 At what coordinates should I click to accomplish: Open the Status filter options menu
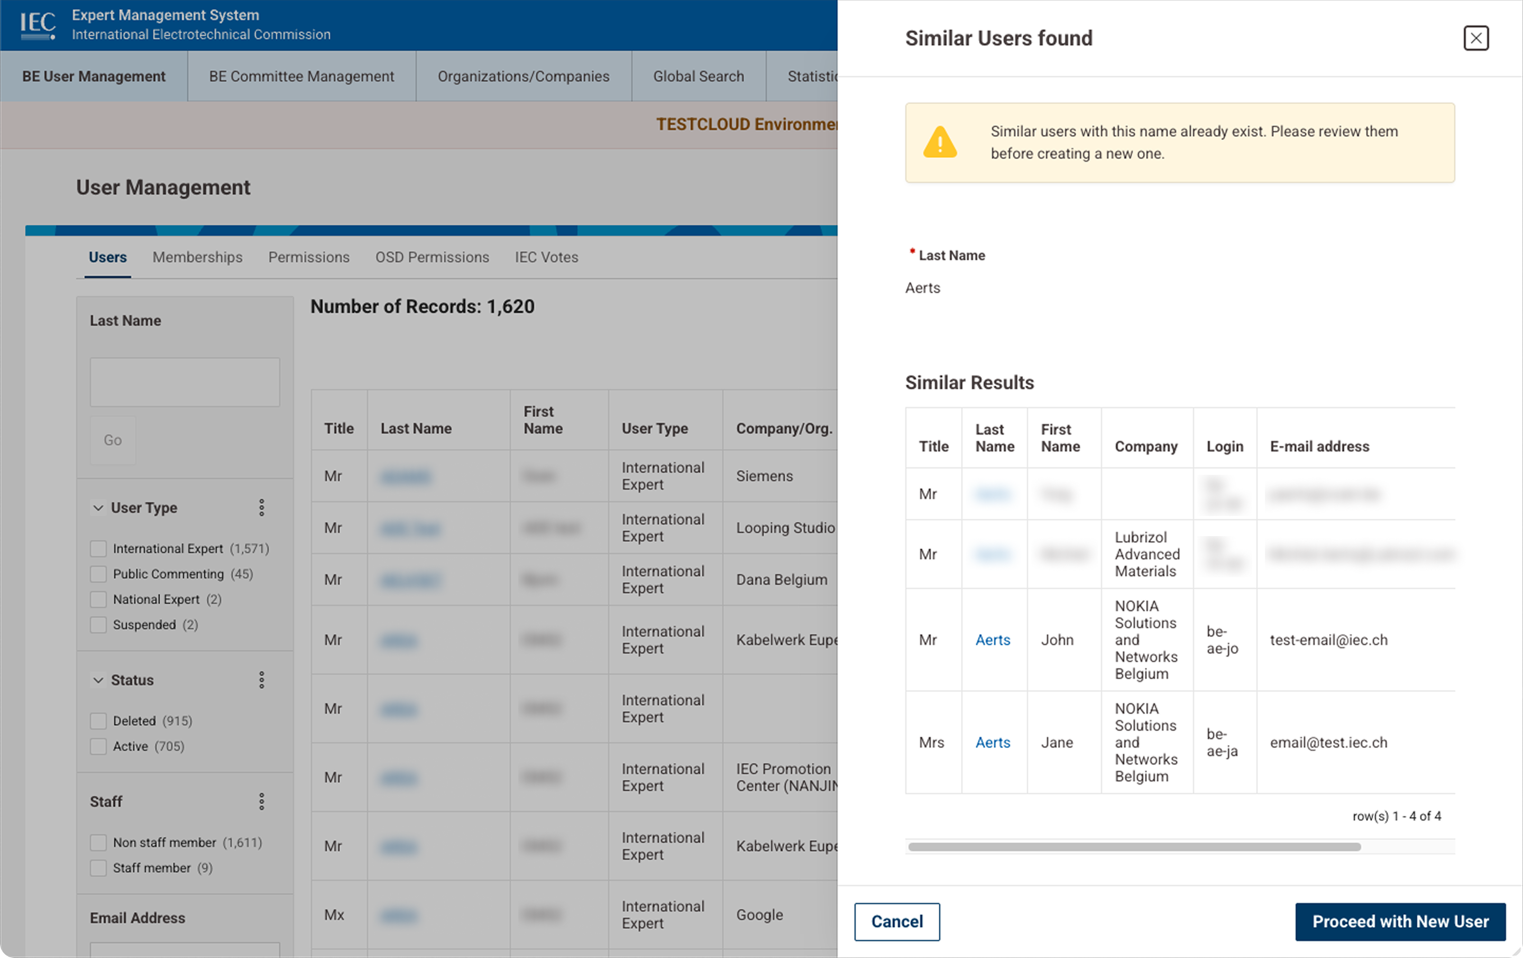coord(262,680)
